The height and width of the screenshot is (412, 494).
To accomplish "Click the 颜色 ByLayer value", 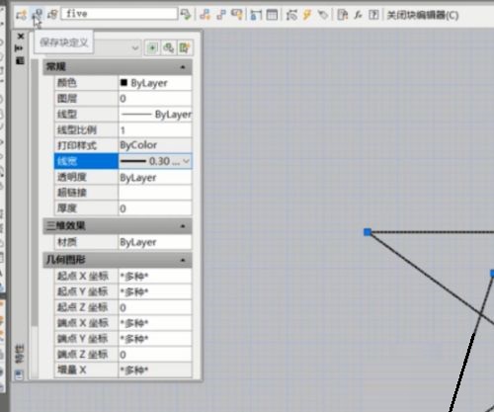I will (x=155, y=83).
